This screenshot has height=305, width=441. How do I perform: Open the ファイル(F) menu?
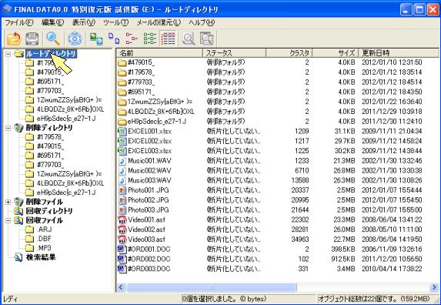(x=19, y=22)
